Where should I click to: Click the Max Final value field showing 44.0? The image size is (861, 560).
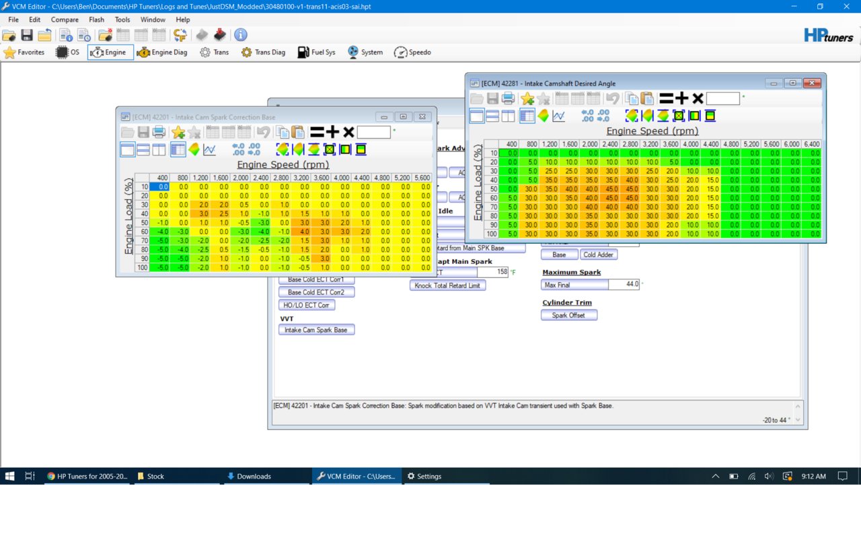click(x=624, y=285)
